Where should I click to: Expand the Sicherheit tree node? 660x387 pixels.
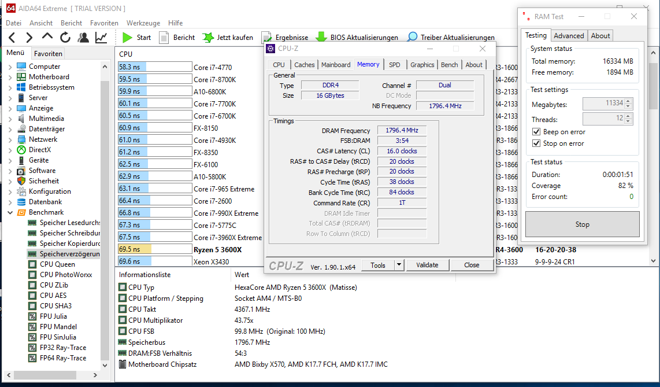point(10,181)
